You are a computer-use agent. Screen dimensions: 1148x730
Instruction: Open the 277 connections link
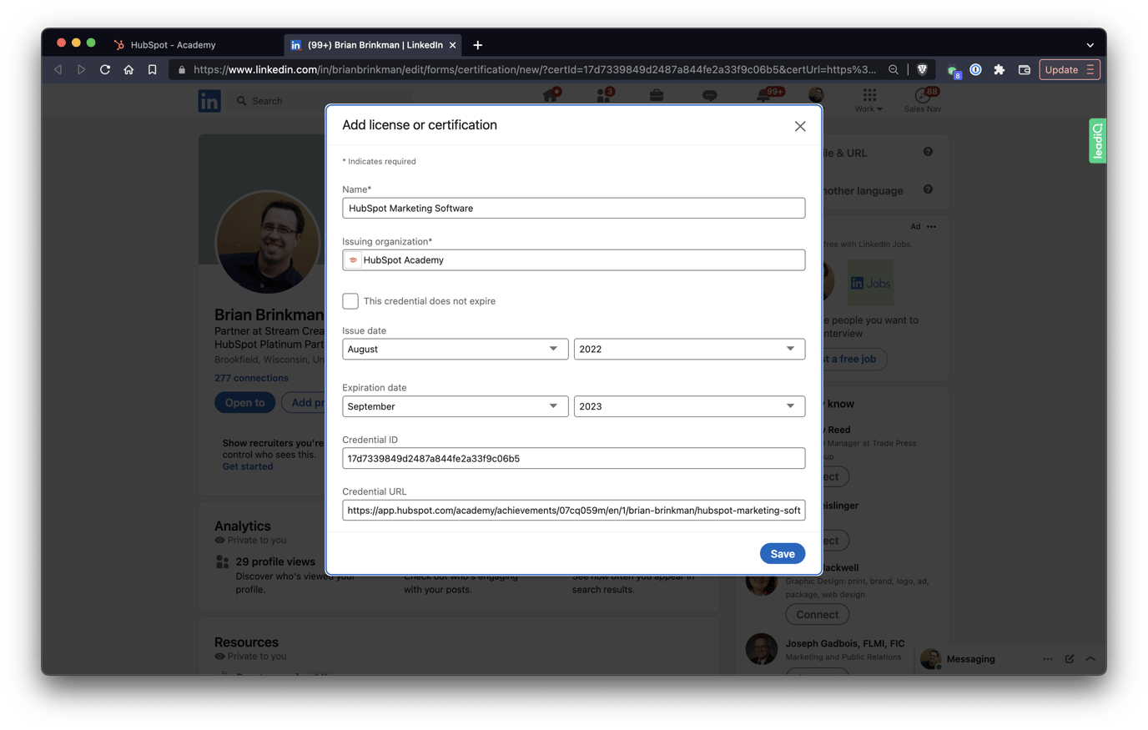pyautogui.click(x=251, y=377)
